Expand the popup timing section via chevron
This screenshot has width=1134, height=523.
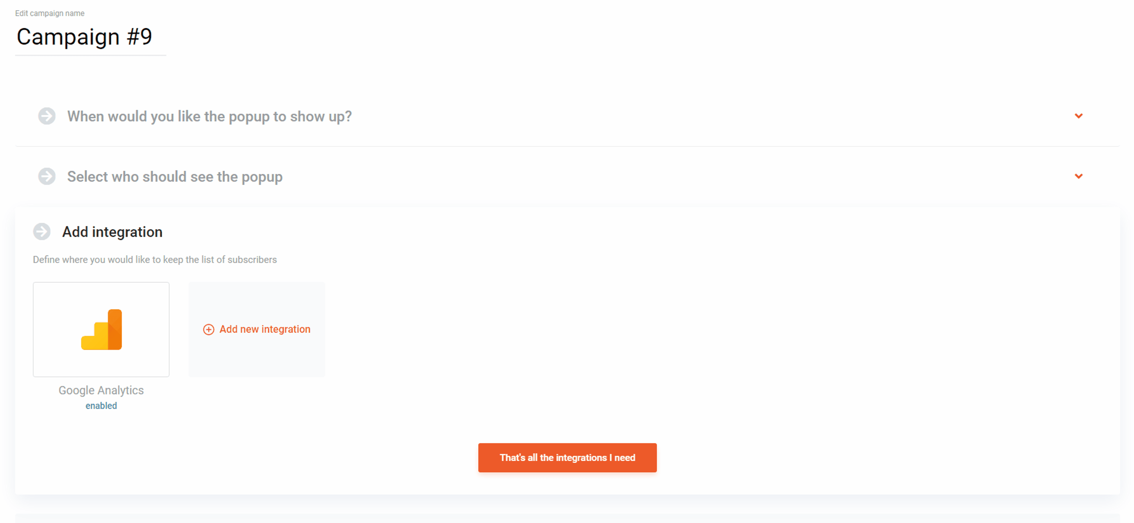point(1078,116)
